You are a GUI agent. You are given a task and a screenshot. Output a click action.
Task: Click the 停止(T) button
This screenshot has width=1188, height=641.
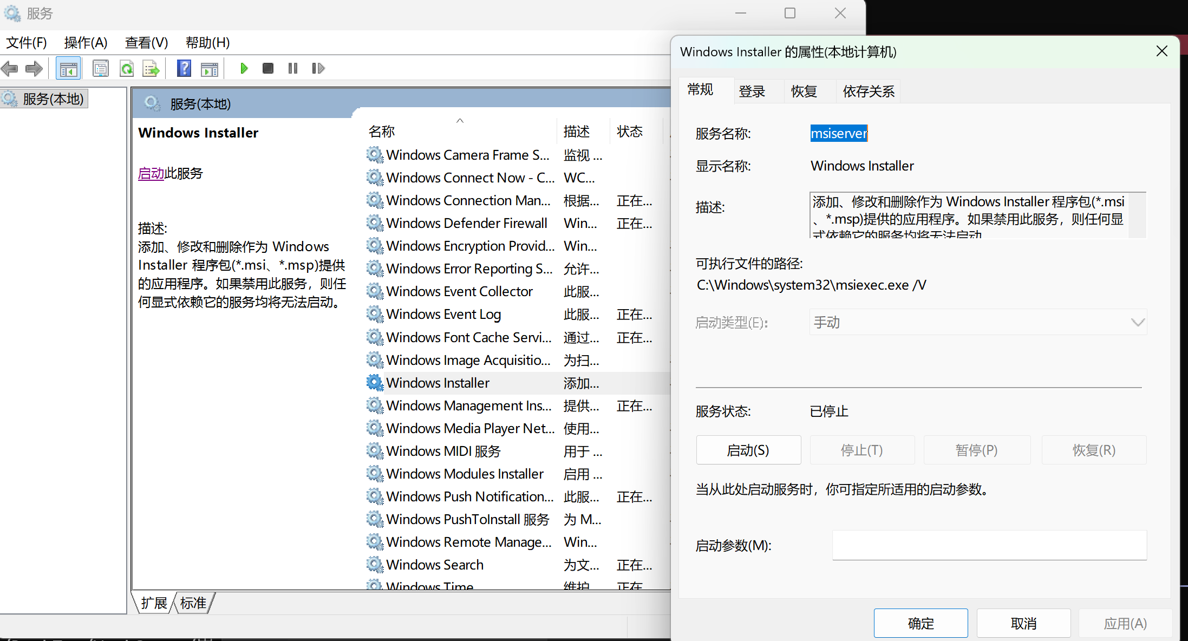862,450
